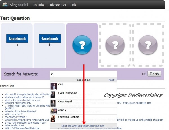Go to the Polls menu
The height and width of the screenshot is (130, 169).
tap(74, 5)
